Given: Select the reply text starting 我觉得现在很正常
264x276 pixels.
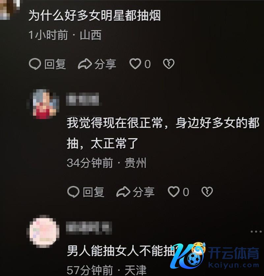Looking at the screenshot, I should (163, 133).
